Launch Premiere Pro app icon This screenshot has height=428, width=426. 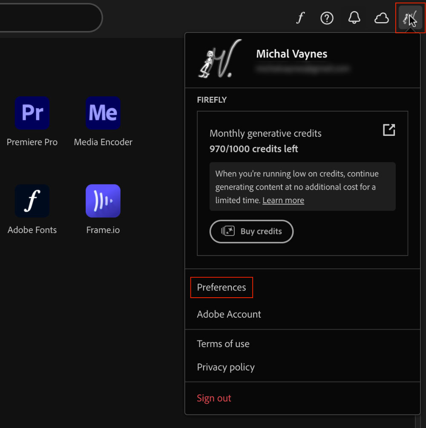pos(32,113)
